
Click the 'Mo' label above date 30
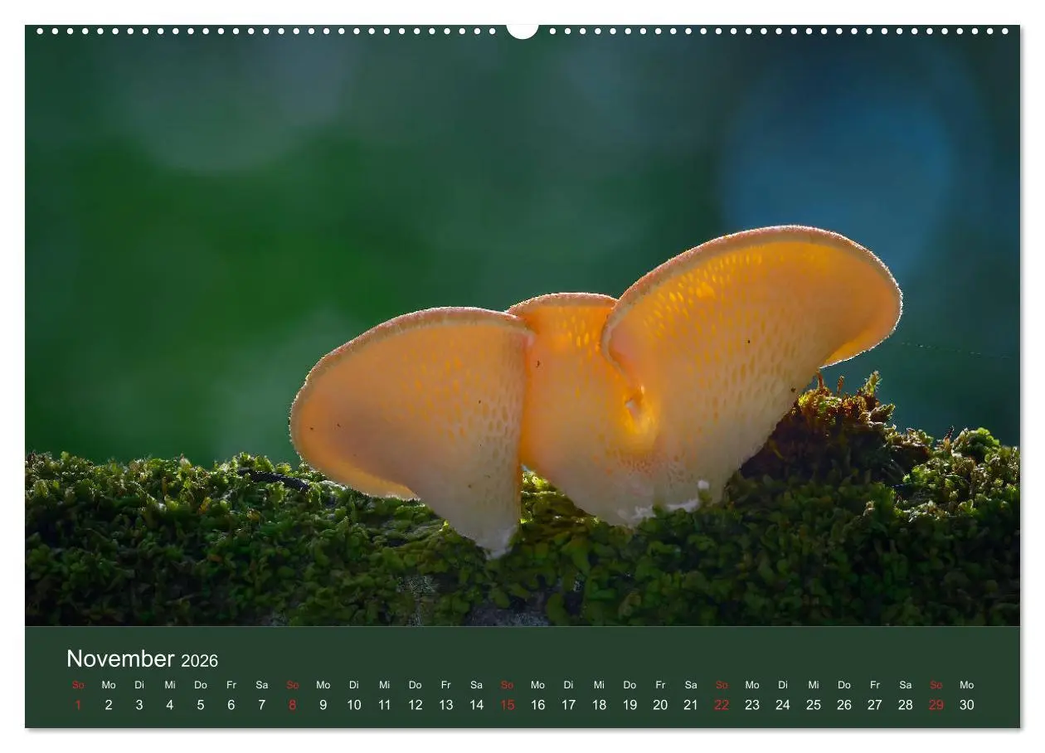967,685
